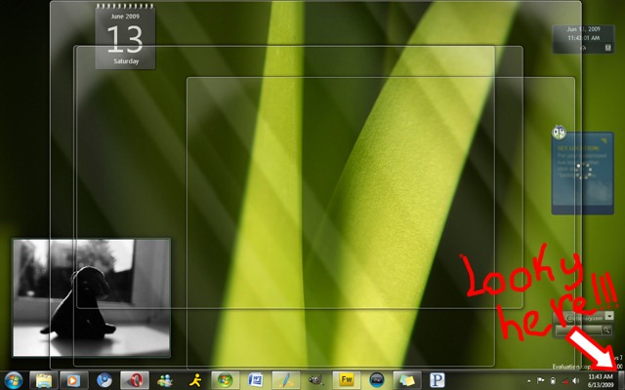625x390 pixels.
Task: Switch to Adobe Fireworks (Fw) taskbar button
Action: tap(347, 380)
